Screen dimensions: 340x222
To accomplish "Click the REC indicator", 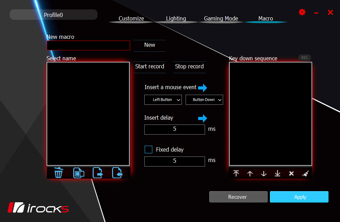I will coord(305,58).
